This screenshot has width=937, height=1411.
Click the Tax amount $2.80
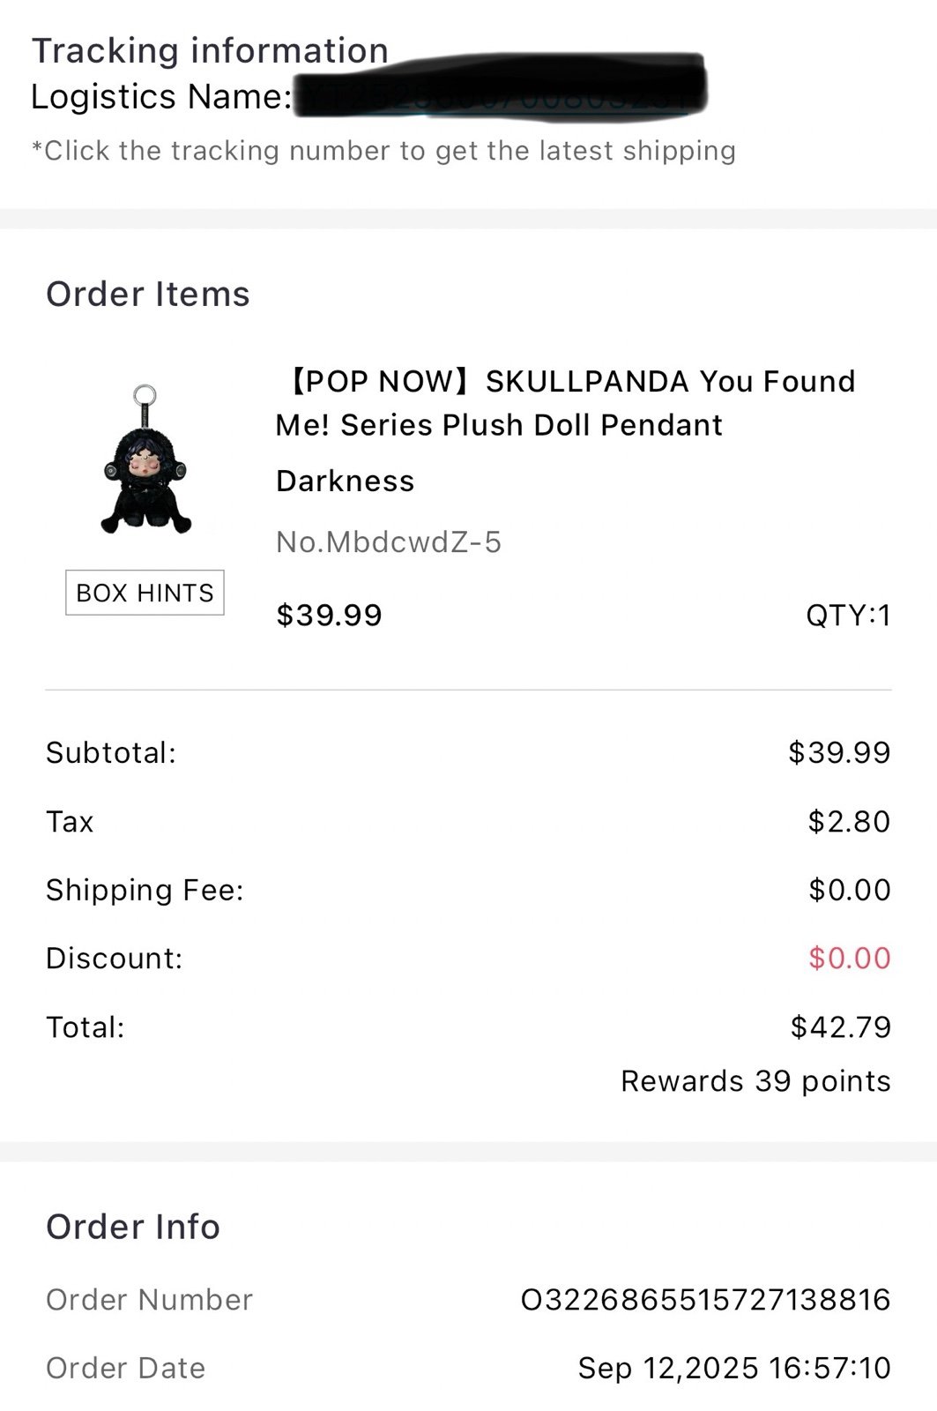849,821
